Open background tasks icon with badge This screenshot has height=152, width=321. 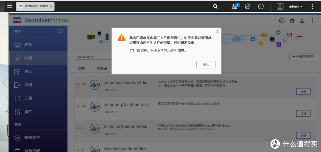pyautogui.click(x=235, y=6)
